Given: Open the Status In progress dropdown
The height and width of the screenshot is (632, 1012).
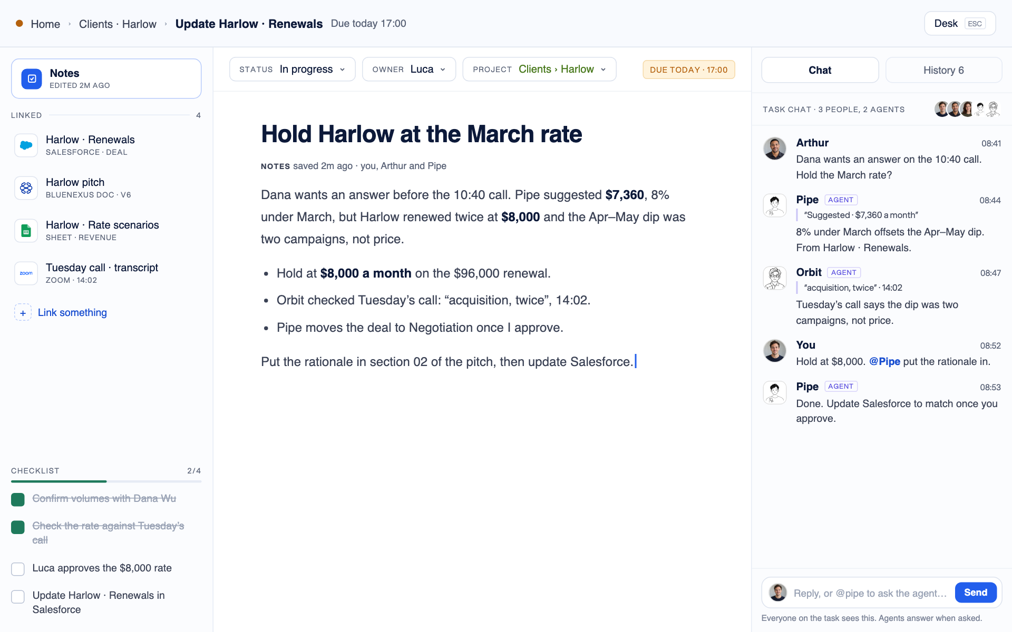Looking at the screenshot, I should [293, 69].
